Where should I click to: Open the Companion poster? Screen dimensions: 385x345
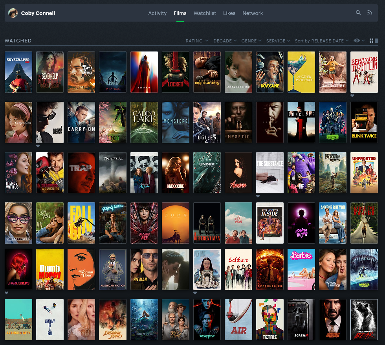(18, 122)
